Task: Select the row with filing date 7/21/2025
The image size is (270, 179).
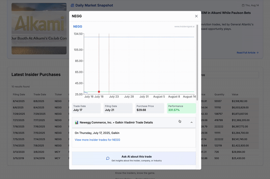Action: click(135, 120)
